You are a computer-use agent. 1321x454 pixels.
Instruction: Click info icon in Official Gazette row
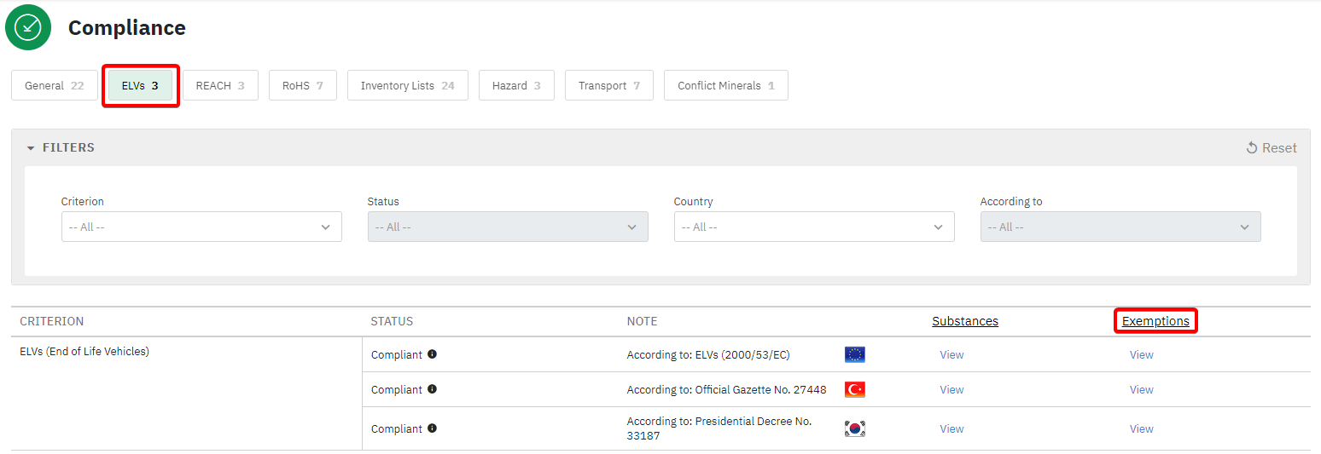point(432,389)
